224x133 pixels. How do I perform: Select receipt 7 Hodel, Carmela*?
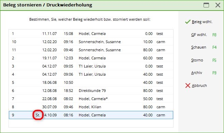pyautogui.click(x=91, y=99)
